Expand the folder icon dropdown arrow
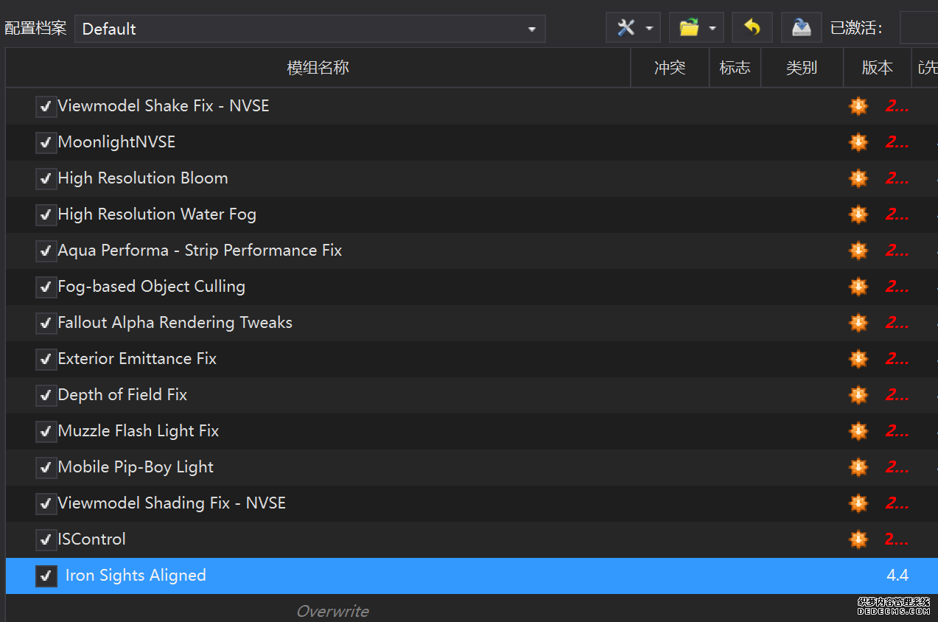This screenshot has width=938, height=622. click(713, 29)
